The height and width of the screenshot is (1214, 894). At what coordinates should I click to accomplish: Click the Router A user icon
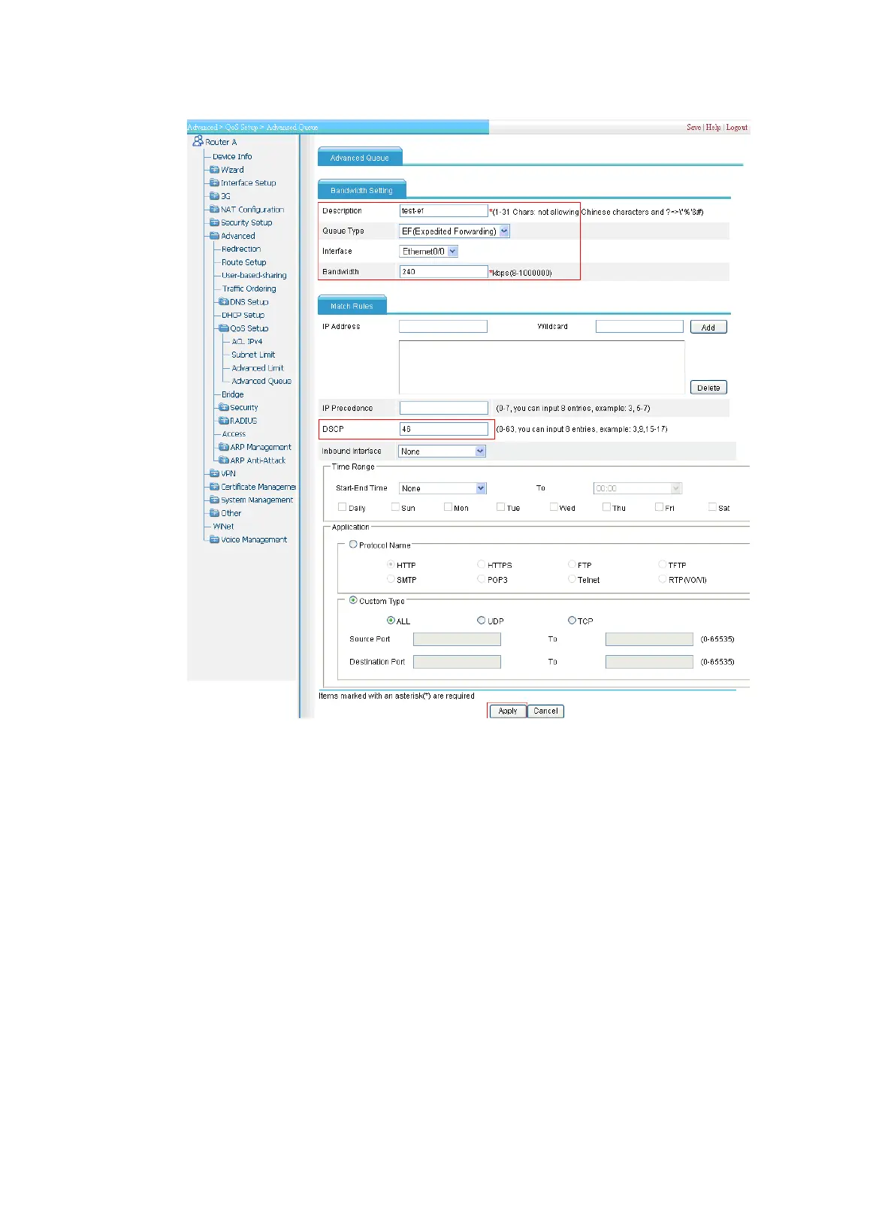click(198, 141)
